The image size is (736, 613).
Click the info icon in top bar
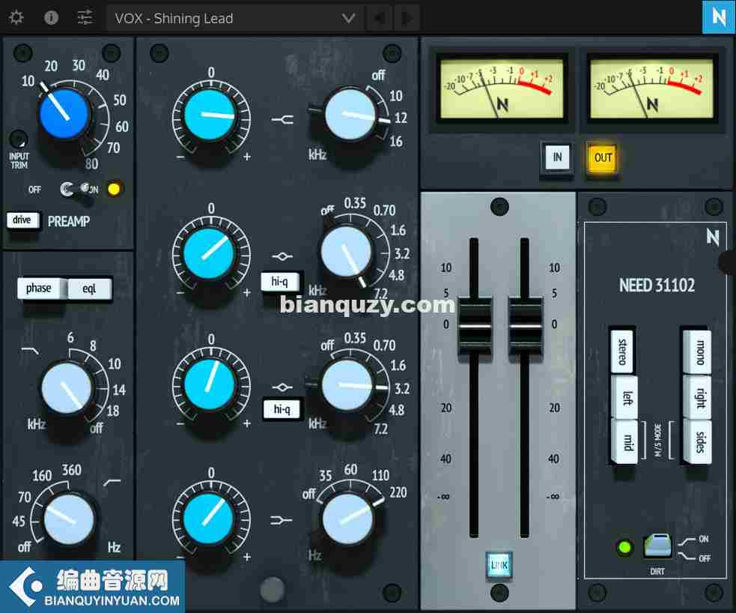(51, 18)
